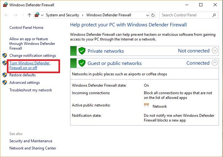Select the Windows Defender Firewall breadcrumb item
The width and height of the screenshot is (223, 157).
(109, 15)
